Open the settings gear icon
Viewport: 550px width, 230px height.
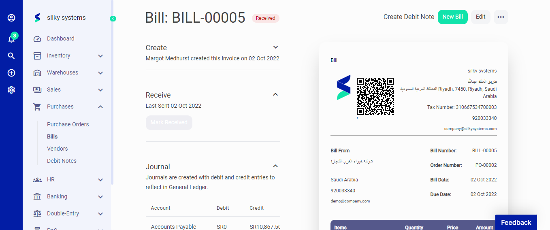tap(11, 90)
